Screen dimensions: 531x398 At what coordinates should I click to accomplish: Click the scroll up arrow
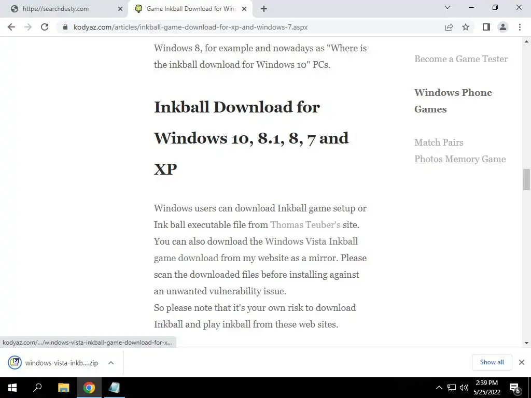[526, 41]
